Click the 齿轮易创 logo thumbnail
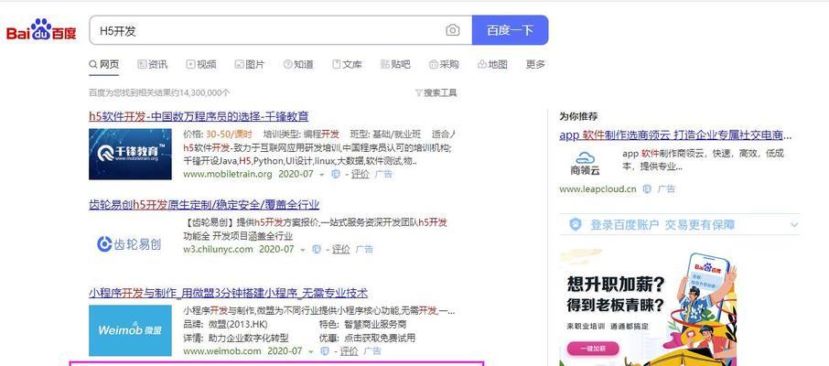Screen dimensions: 829x366 tap(130, 243)
